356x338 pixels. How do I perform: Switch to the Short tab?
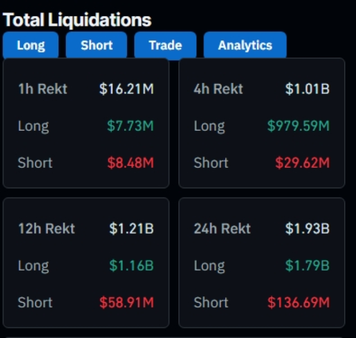(97, 46)
